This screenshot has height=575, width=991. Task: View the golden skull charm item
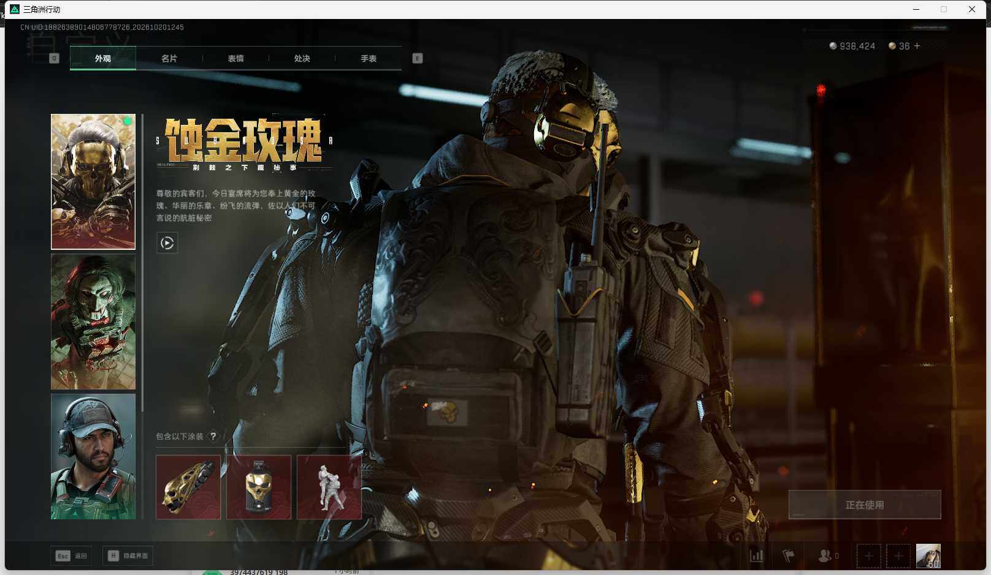(x=259, y=487)
